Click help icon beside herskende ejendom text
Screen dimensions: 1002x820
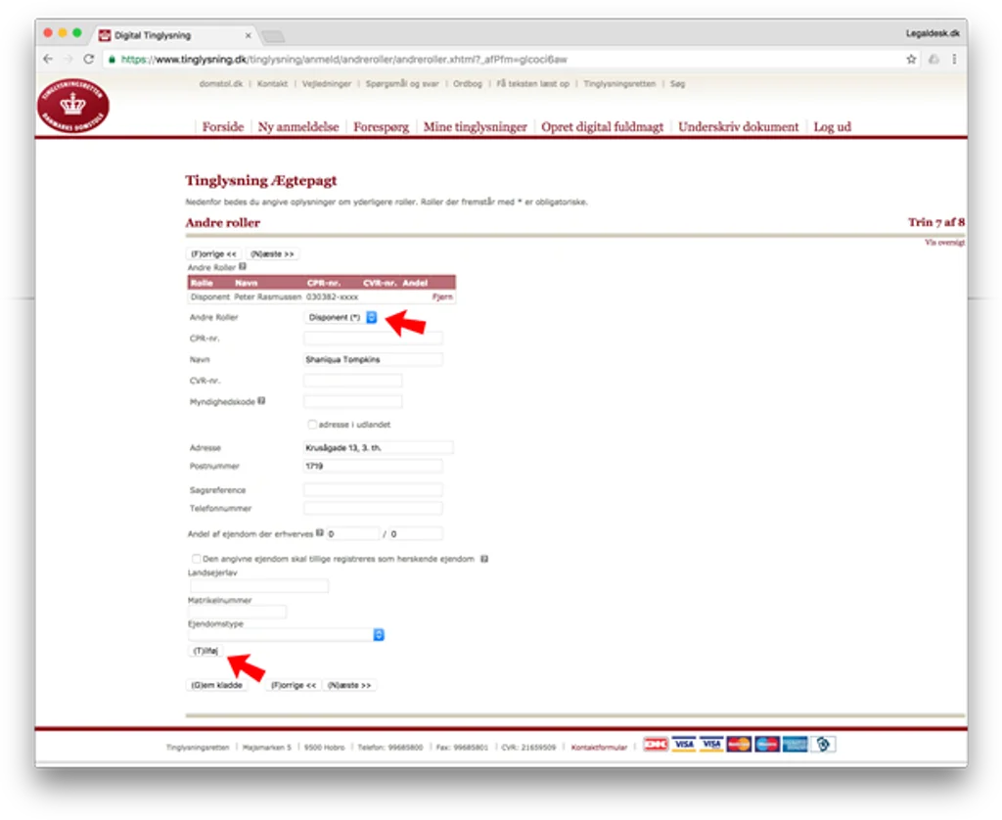click(x=484, y=559)
